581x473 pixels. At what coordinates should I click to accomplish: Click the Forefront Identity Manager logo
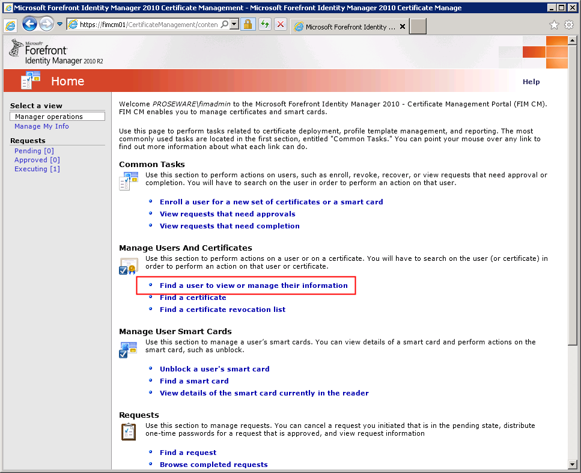(56, 52)
